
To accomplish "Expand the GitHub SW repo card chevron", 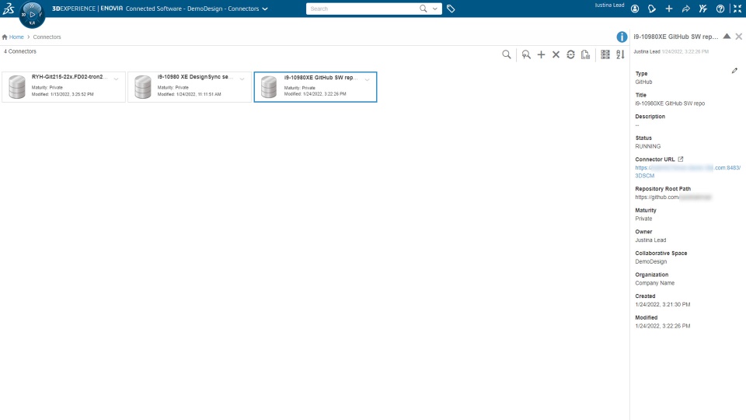I will [x=367, y=79].
